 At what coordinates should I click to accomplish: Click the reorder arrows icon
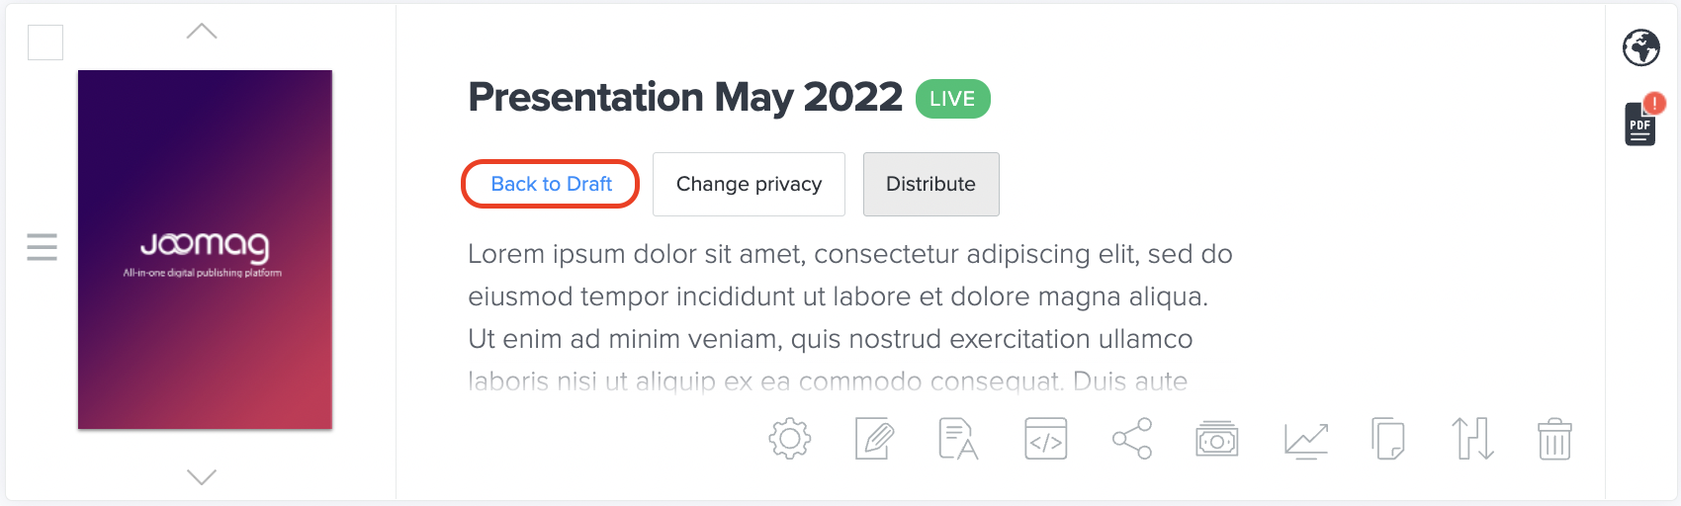(x=1472, y=439)
